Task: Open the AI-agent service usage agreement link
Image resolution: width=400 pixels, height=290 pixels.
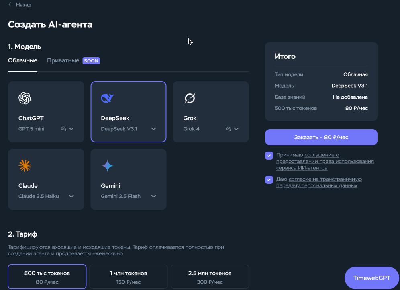Action: coord(325,161)
